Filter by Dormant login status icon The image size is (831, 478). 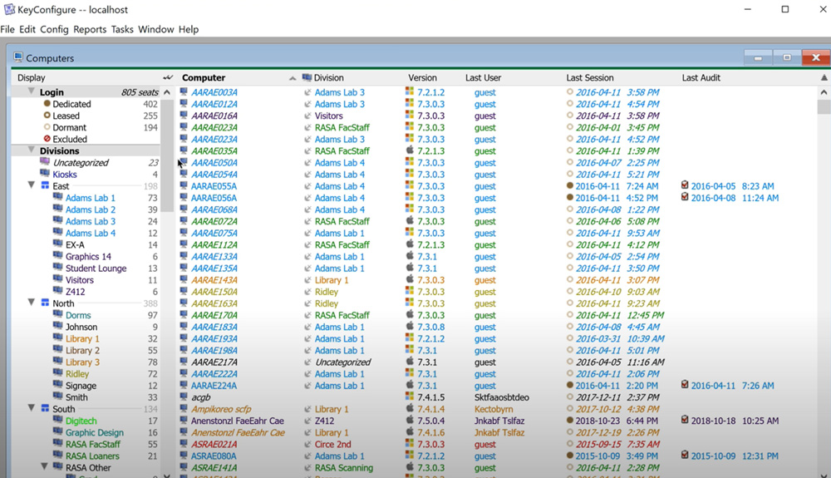point(47,127)
